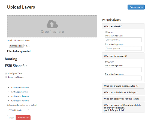Remove the hunting.dbf file
151x121 pixels.
click(25, 88)
